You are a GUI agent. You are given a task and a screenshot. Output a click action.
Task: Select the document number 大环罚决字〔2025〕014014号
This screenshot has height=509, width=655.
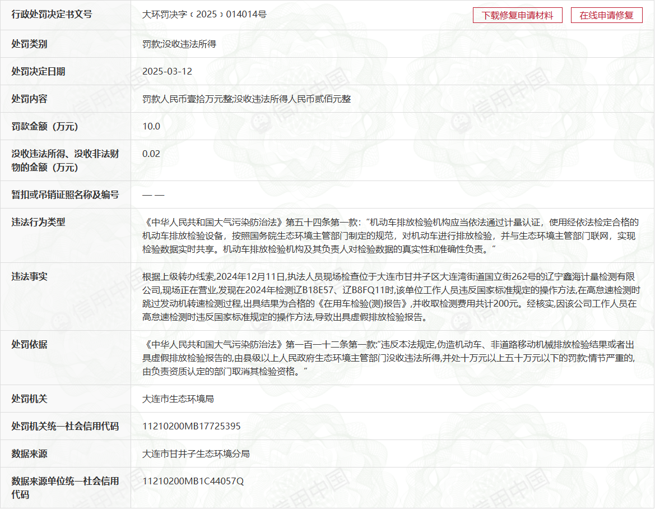pos(205,15)
